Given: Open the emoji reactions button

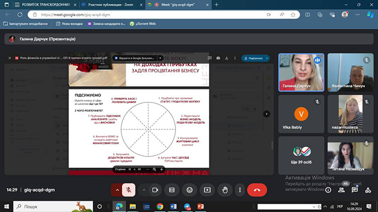Looking at the screenshot, I should click(190, 190).
